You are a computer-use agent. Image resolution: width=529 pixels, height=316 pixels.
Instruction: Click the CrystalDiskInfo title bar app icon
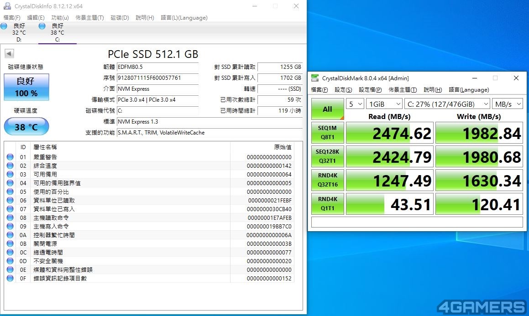[x=7, y=6]
